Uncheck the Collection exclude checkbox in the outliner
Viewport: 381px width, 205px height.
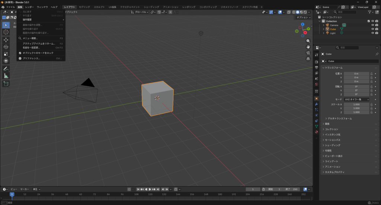point(369,21)
